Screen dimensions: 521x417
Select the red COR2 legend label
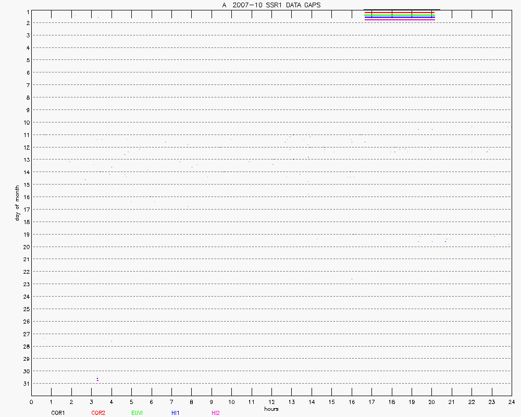(98, 413)
